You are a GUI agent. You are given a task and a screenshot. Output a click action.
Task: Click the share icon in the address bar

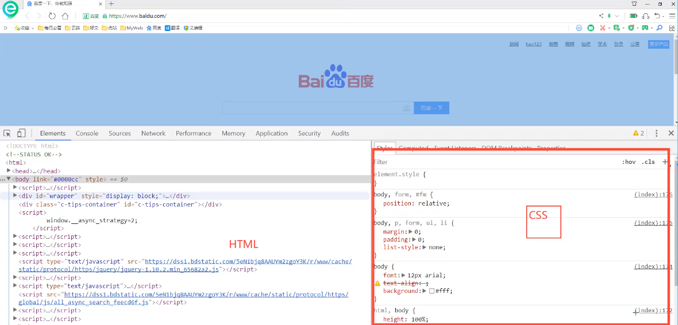601,16
